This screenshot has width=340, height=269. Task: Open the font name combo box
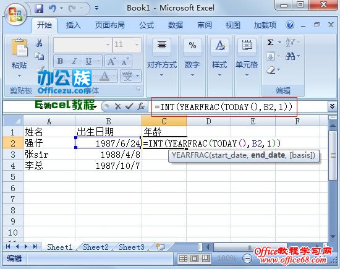[82, 45]
